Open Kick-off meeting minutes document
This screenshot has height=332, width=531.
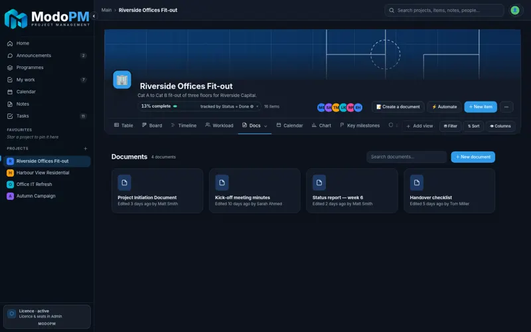[x=255, y=191]
